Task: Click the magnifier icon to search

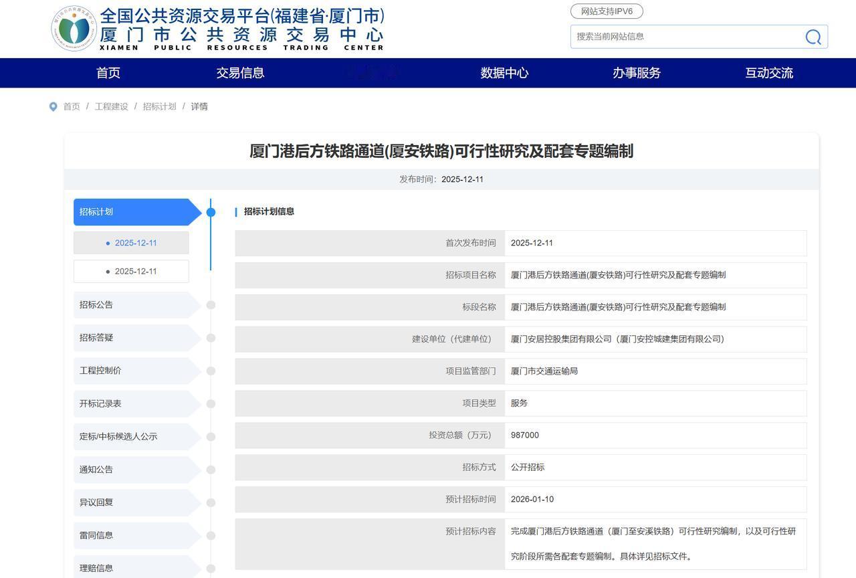Action: pos(812,37)
